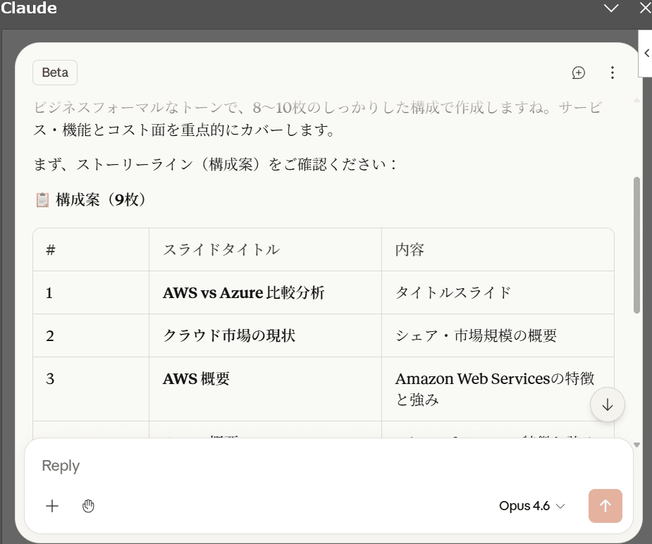
Task: Click the Beta badge
Action: click(55, 73)
